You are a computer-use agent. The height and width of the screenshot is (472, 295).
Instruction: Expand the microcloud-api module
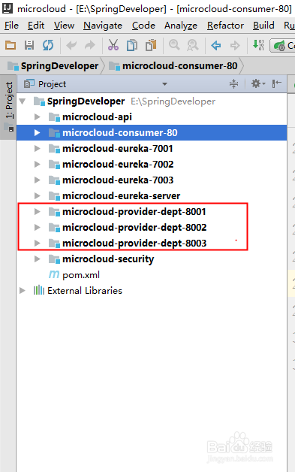[37, 116]
